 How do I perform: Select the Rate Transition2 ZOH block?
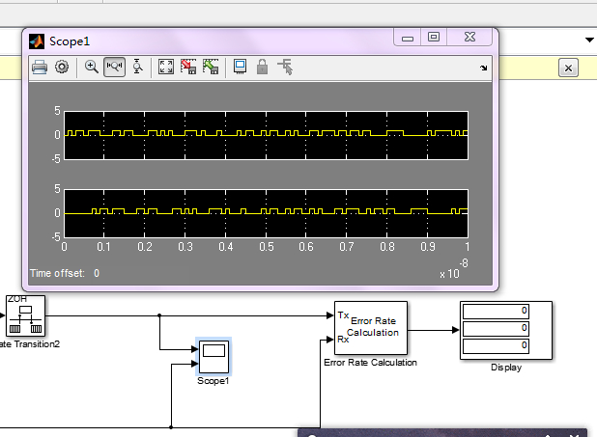pos(24,314)
